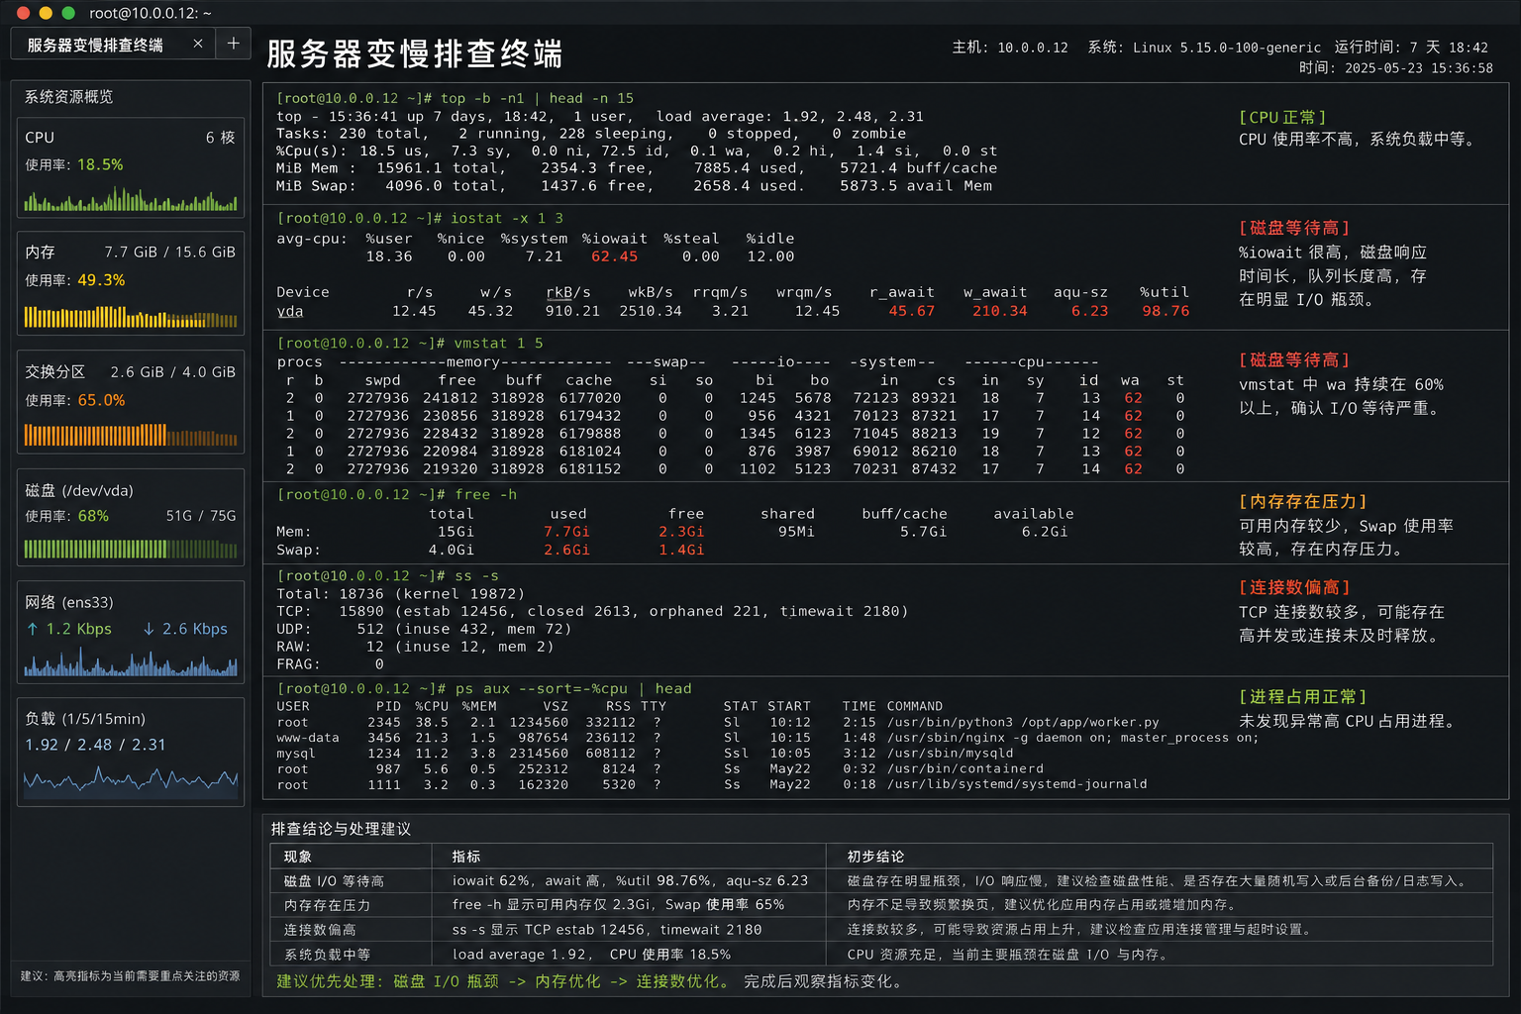Select the 内存存在压力 table row

pyautogui.click(x=881, y=905)
